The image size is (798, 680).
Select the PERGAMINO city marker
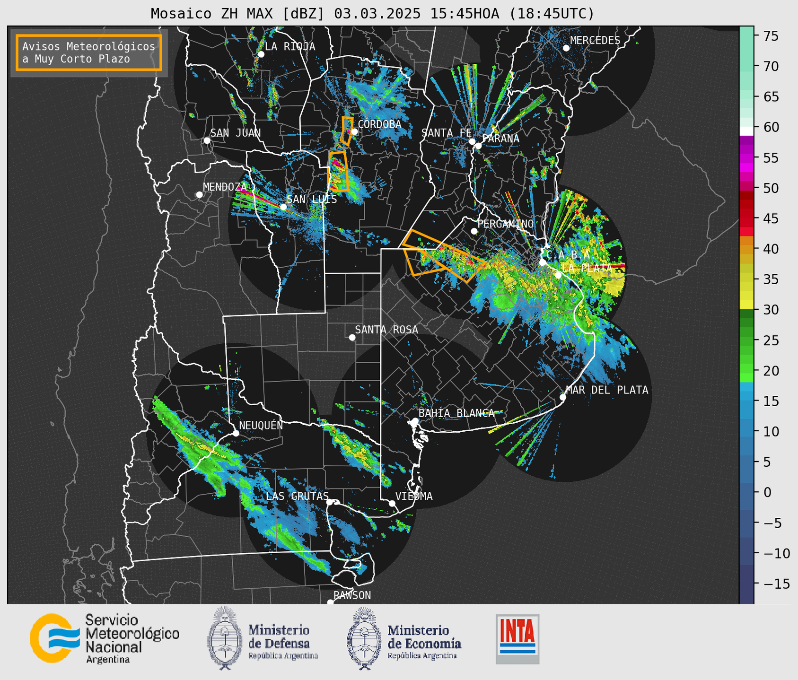pyautogui.click(x=474, y=231)
